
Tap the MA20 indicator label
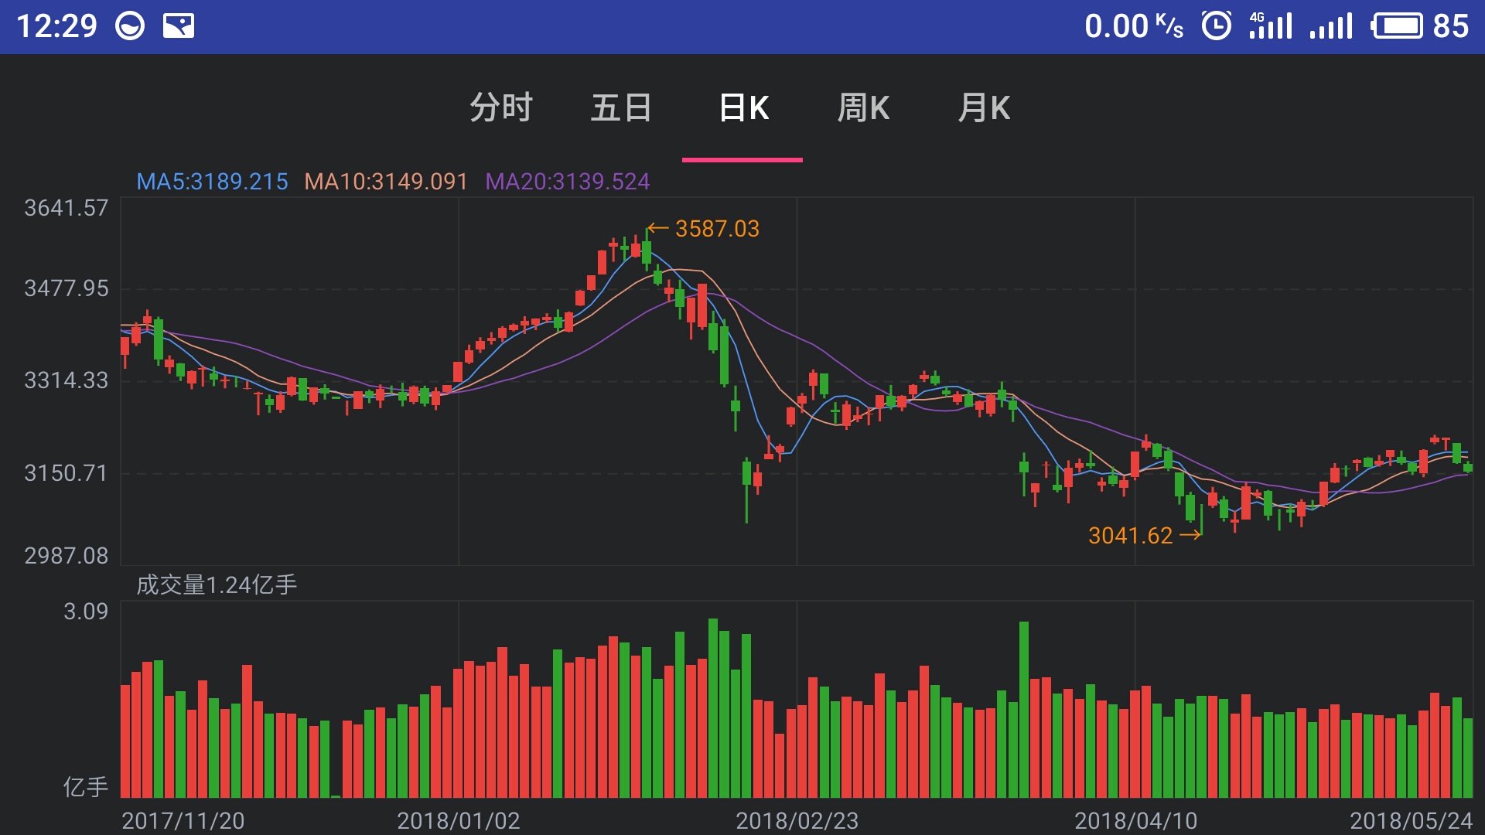pos(567,182)
